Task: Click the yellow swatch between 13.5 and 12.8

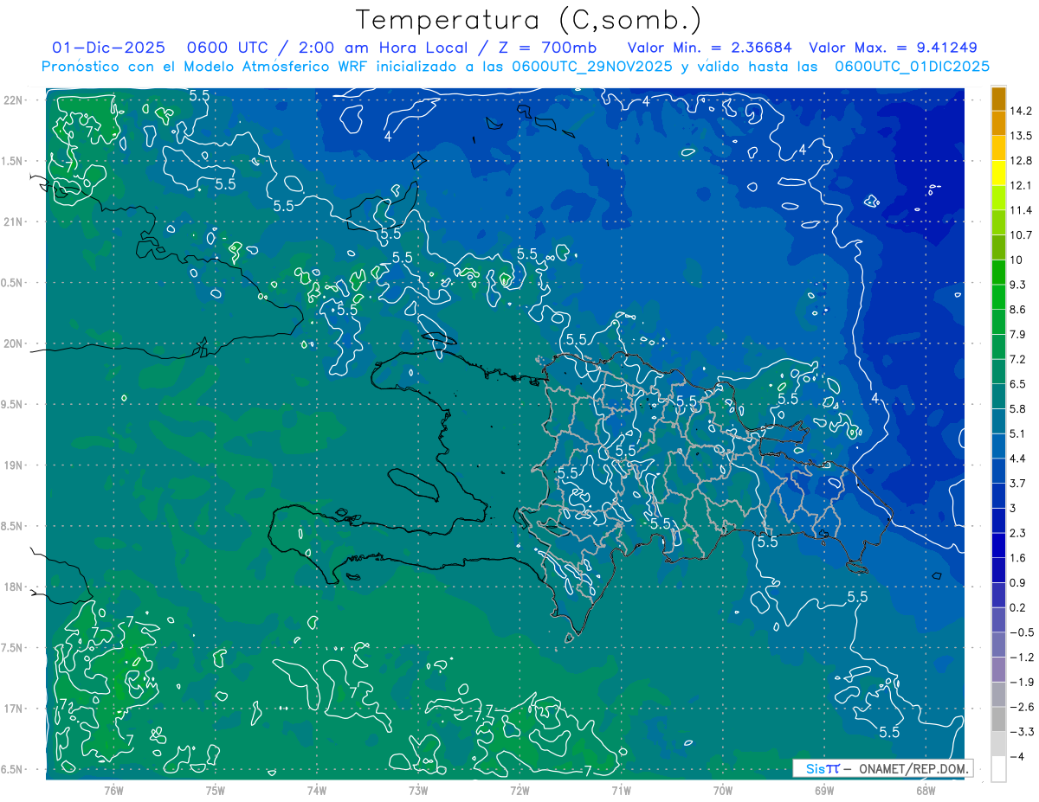Action: 998,148
